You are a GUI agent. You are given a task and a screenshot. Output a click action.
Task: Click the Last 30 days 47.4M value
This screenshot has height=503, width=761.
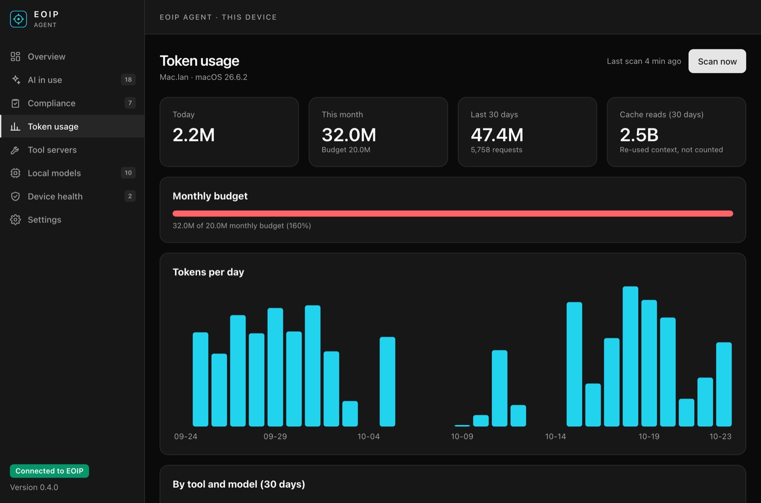[x=497, y=135]
